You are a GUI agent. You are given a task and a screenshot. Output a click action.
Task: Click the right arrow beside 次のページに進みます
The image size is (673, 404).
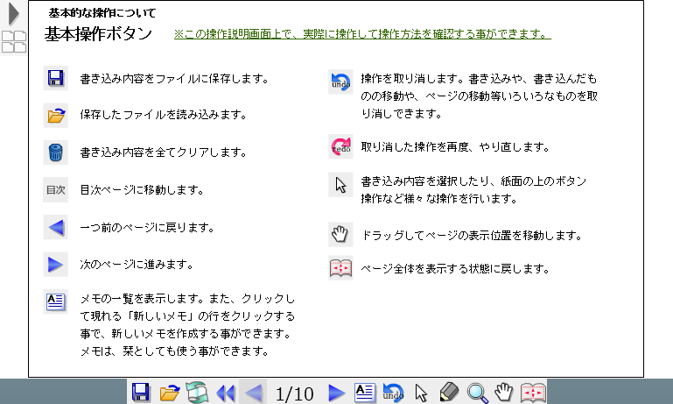click(x=55, y=264)
